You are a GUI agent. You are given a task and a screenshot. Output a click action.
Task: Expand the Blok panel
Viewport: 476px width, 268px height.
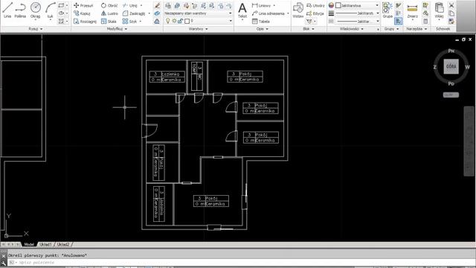[309, 29]
